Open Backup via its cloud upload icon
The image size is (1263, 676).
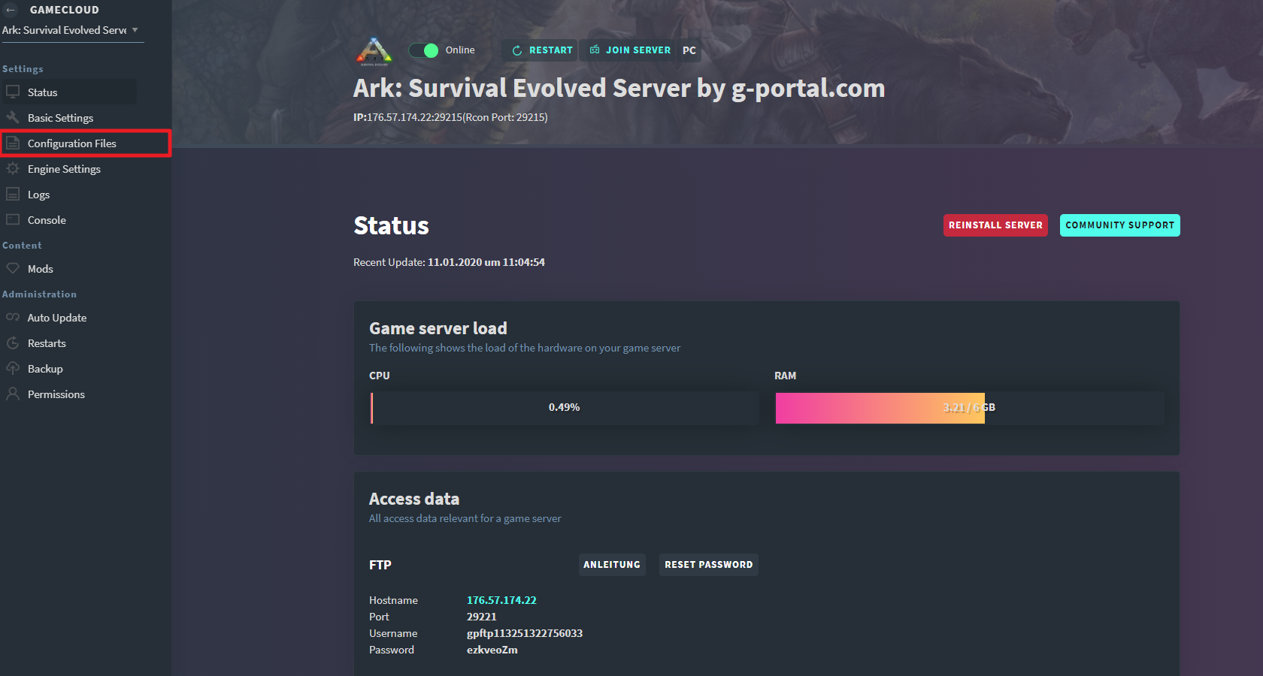coord(13,368)
